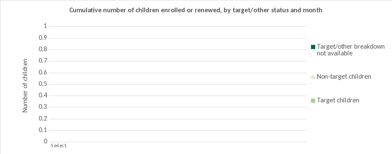Select the 'Number of children' axis title

(25, 85)
